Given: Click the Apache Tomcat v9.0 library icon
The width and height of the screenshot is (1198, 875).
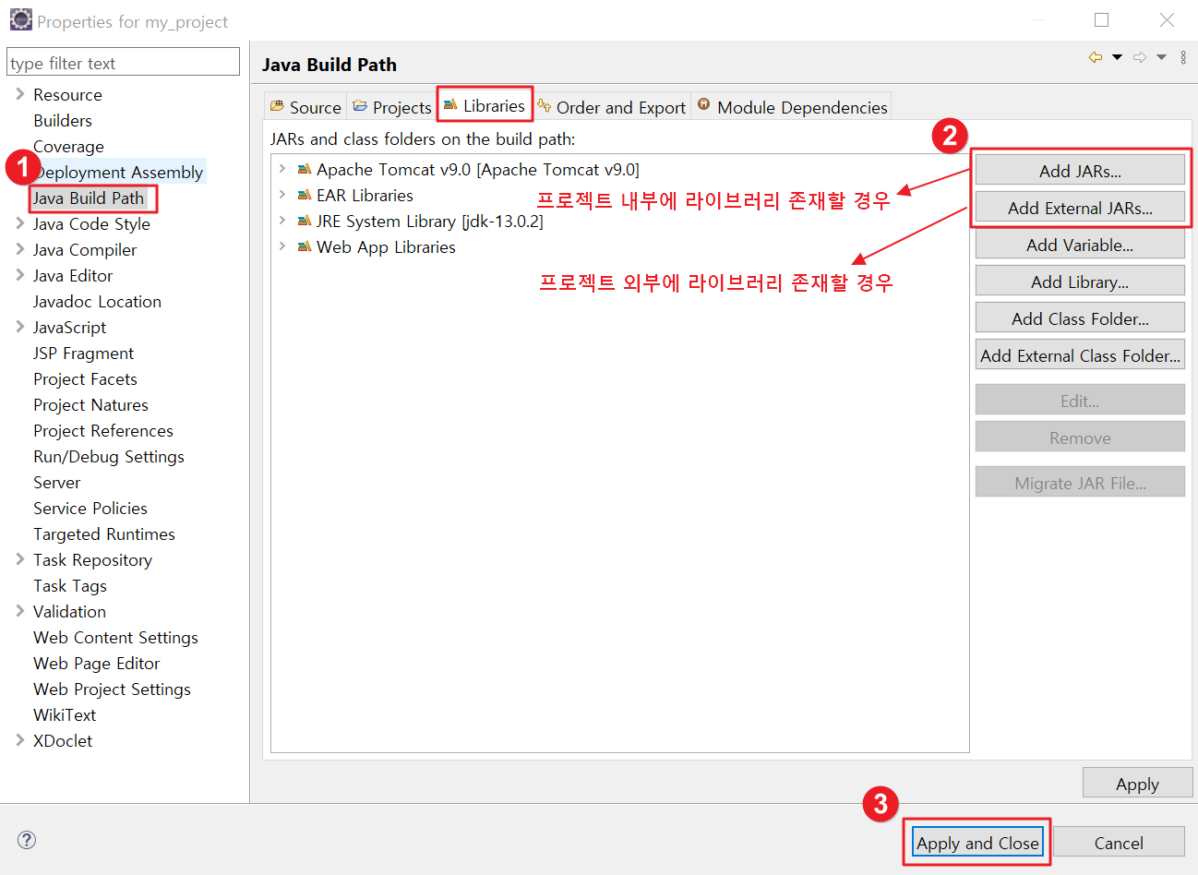Looking at the screenshot, I should (305, 169).
